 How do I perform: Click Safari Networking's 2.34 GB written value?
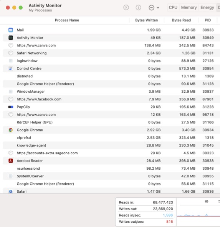point(154,53)
